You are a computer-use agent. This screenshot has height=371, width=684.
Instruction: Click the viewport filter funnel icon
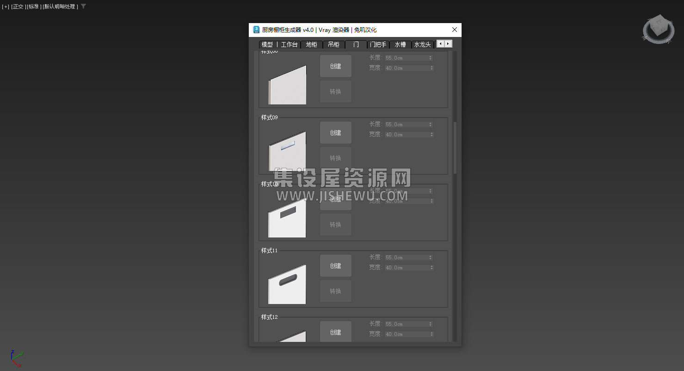(x=83, y=6)
